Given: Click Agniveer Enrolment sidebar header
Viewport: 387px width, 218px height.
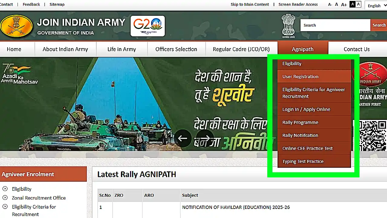Looking at the screenshot, I should pyautogui.click(x=43, y=174).
